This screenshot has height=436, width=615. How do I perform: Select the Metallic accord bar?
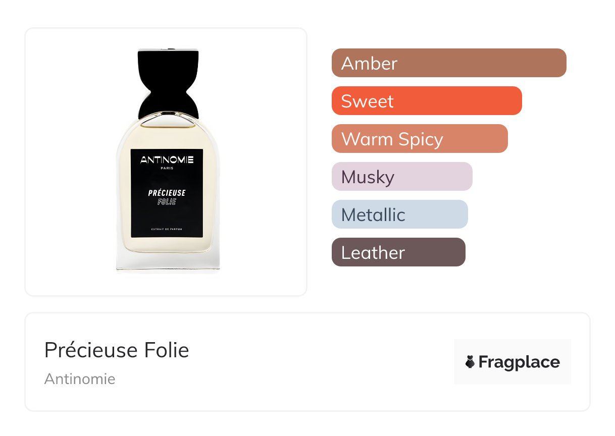(x=400, y=214)
